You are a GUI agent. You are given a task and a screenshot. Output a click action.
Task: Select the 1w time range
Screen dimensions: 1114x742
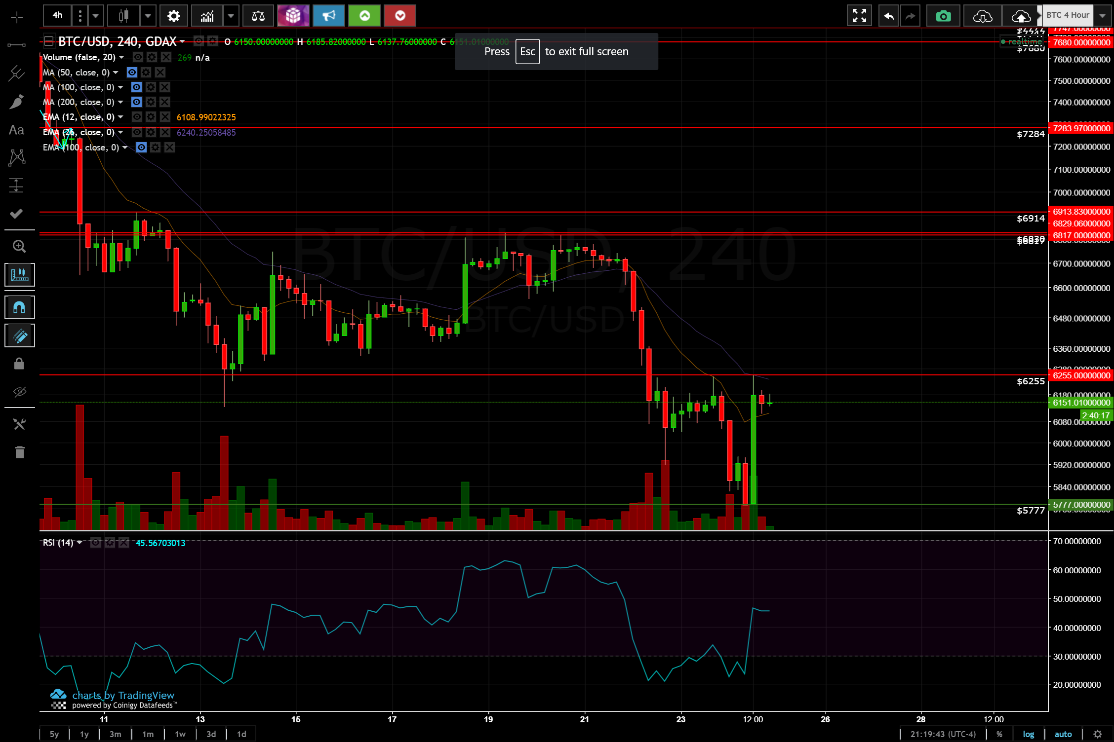180,734
